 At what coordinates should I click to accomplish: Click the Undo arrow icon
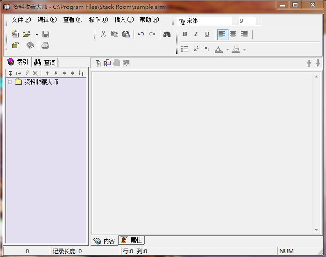[141, 34]
